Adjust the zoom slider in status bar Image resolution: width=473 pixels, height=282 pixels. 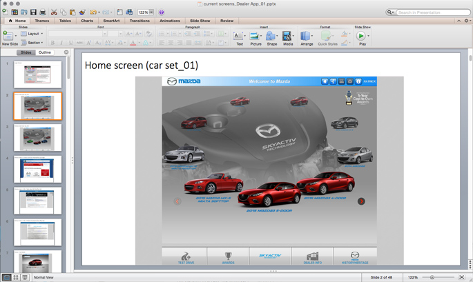pos(432,277)
